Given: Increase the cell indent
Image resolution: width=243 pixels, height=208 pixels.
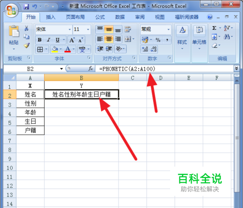Looking at the screenshot, I should pyautogui.click(x=109, y=49).
